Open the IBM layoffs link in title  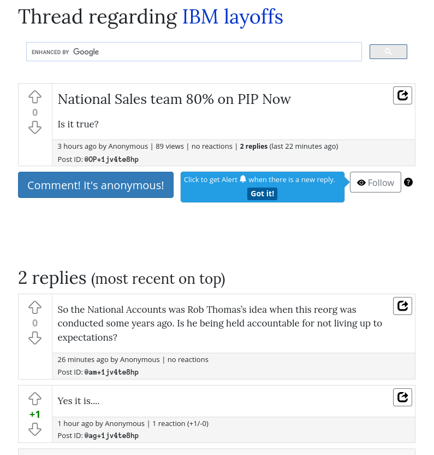[233, 17]
